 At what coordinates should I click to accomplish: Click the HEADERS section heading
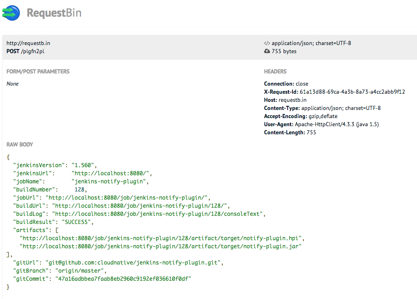click(x=275, y=71)
